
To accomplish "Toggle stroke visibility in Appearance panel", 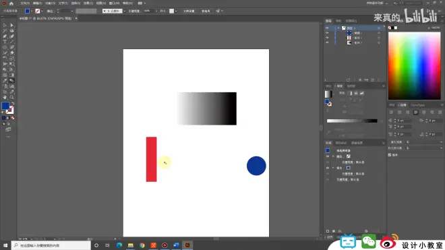I will point(328,156).
